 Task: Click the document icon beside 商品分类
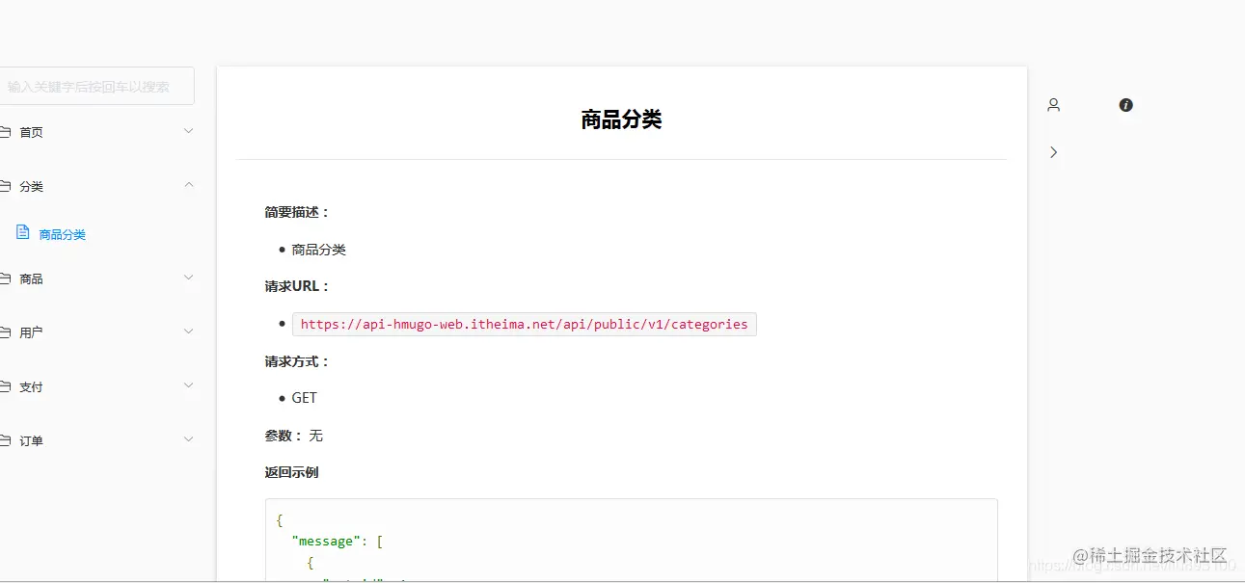pyautogui.click(x=23, y=232)
